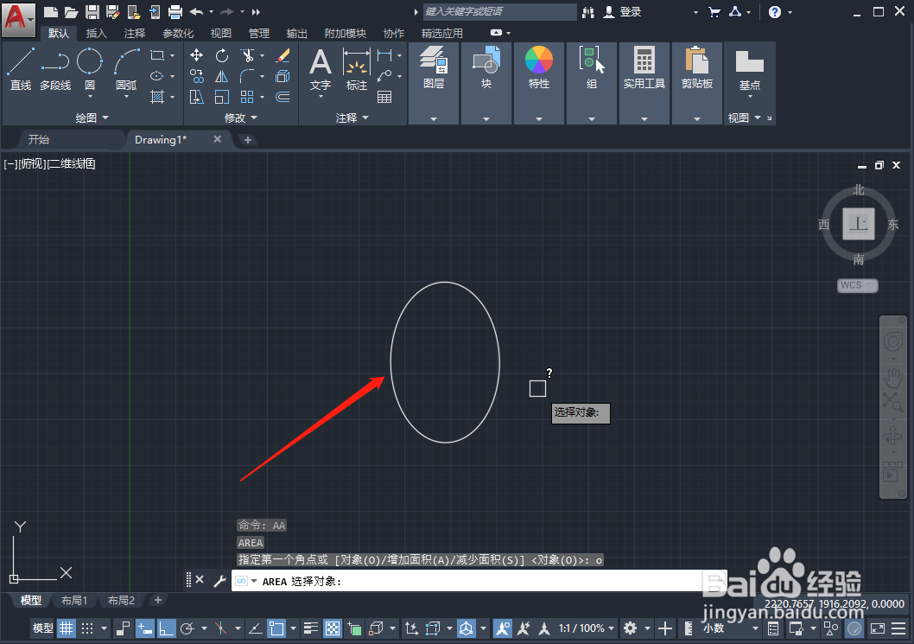Toggle annotation visibility icon in status bar
This screenshot has height=644, width=914.
pos(503,628)
